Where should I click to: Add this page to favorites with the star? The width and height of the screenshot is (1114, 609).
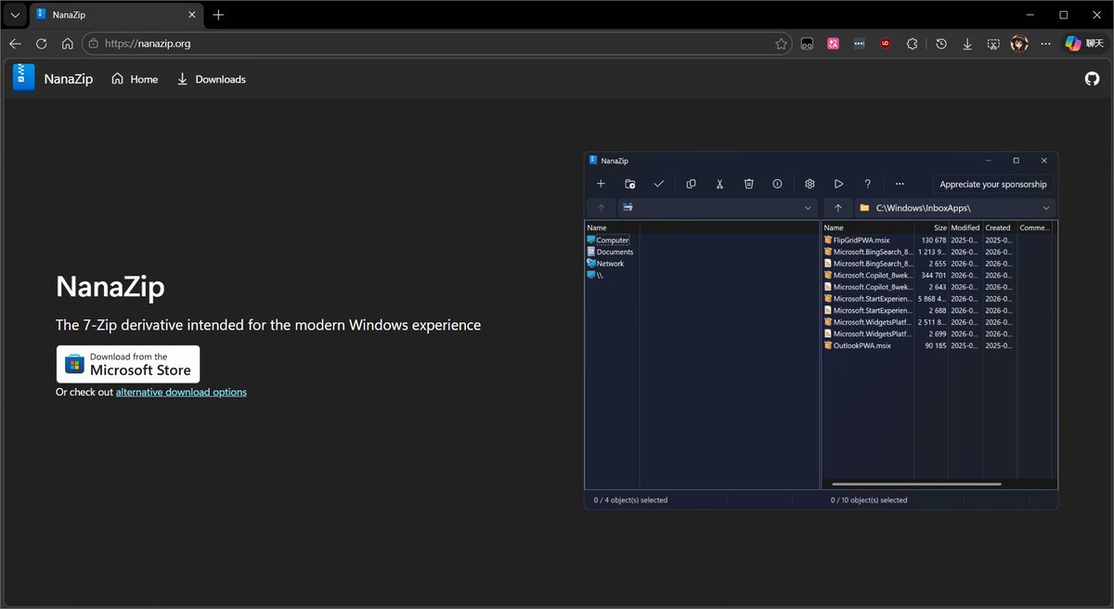pos(781,44)
